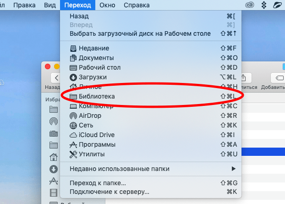Image resolution: width=285 pixels, height=204 pixels.
Task: Click the Недавние icon in the menu
Action: [73, 48]
